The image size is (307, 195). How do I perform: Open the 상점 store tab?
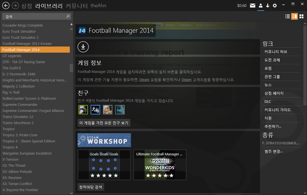[x=27, y=6]
